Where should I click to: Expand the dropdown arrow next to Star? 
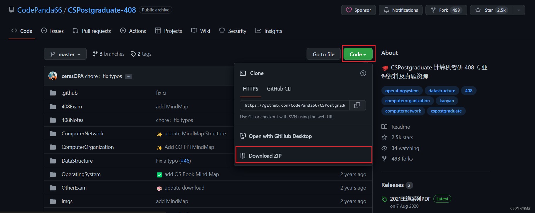[519, 10]
